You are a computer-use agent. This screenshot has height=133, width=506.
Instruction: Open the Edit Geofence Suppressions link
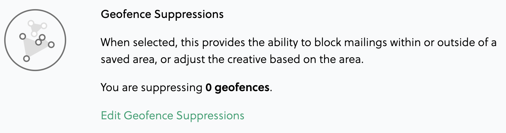172,115
